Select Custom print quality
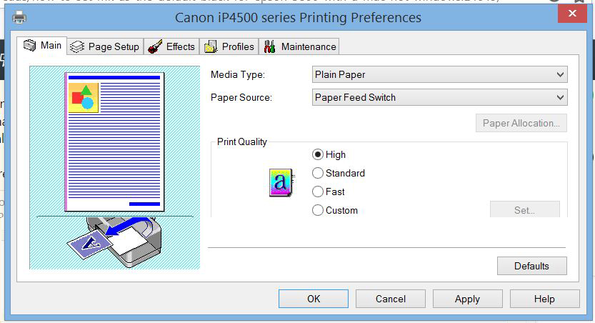 click(318, 210)
